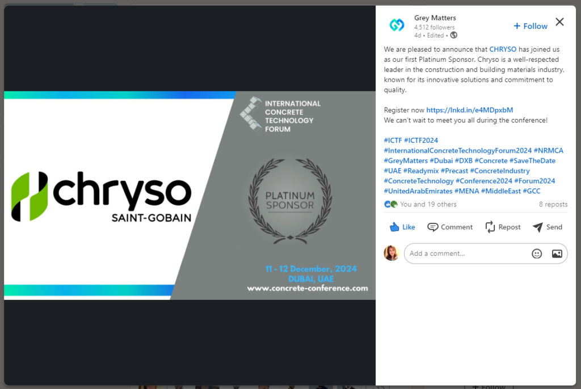The image size is (581, 389).
Task: Click the #Dubai hashtag
Action: [x=441, y=161]
